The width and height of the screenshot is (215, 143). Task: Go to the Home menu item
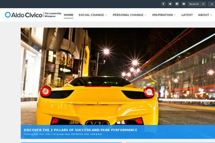coord(68,15)
